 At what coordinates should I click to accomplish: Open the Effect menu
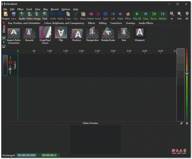20,9
